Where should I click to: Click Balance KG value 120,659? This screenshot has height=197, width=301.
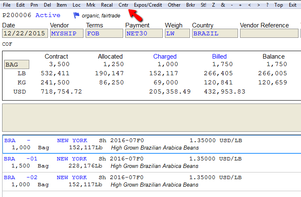point(273,82)
